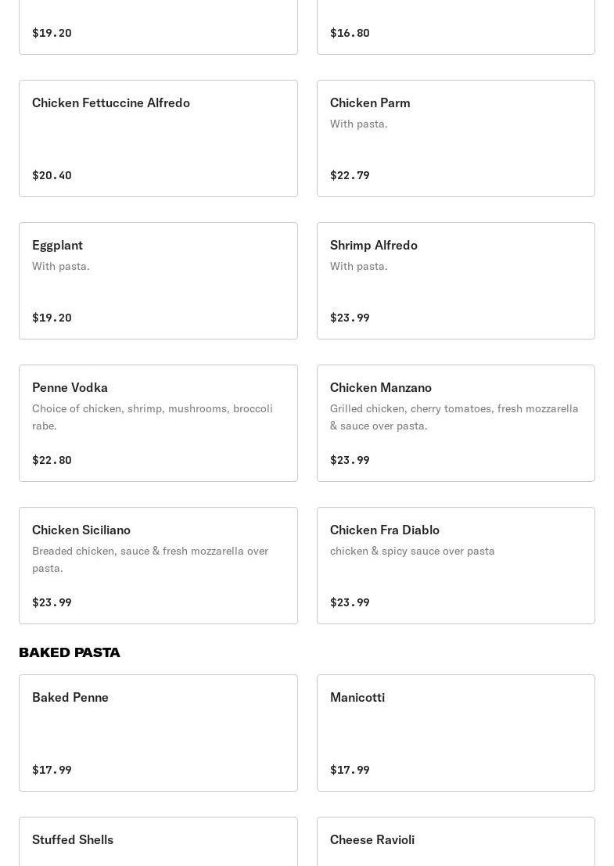Viewport: 614px width, 866px height.
Task: Select the Chicken Fra Diablo dish
Action: pyautogui.click(x=455, y=566)
